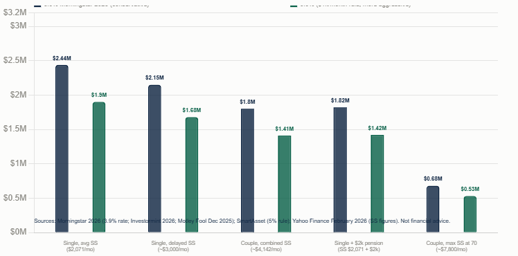Select the $2.5M axis tick label

[15, 60]
